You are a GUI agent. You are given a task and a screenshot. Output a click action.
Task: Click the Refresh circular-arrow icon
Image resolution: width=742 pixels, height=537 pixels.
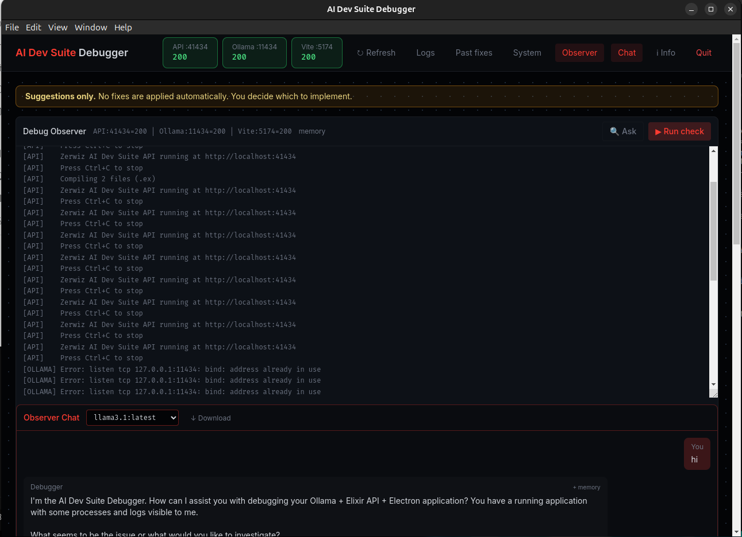click(361, 52)
